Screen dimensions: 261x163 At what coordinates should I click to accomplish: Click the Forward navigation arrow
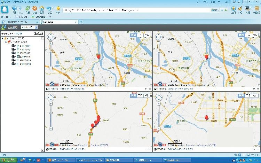(20, 8)
